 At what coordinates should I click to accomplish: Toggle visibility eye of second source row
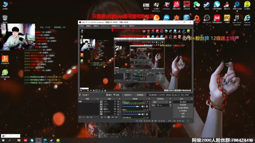pos(115,104)
